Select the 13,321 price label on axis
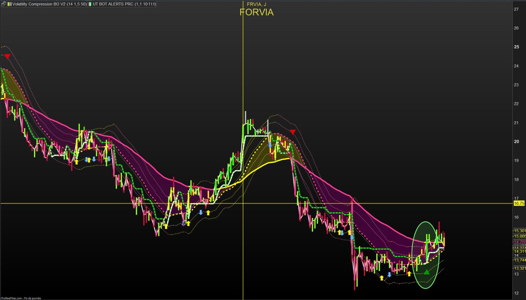This screenshot has width=526, height=300. (x=520, y=268)
